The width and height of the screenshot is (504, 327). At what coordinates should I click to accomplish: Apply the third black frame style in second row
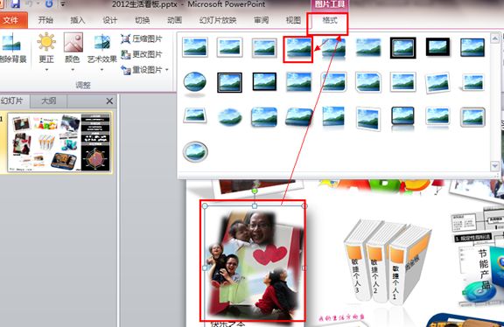click(264, 81)
